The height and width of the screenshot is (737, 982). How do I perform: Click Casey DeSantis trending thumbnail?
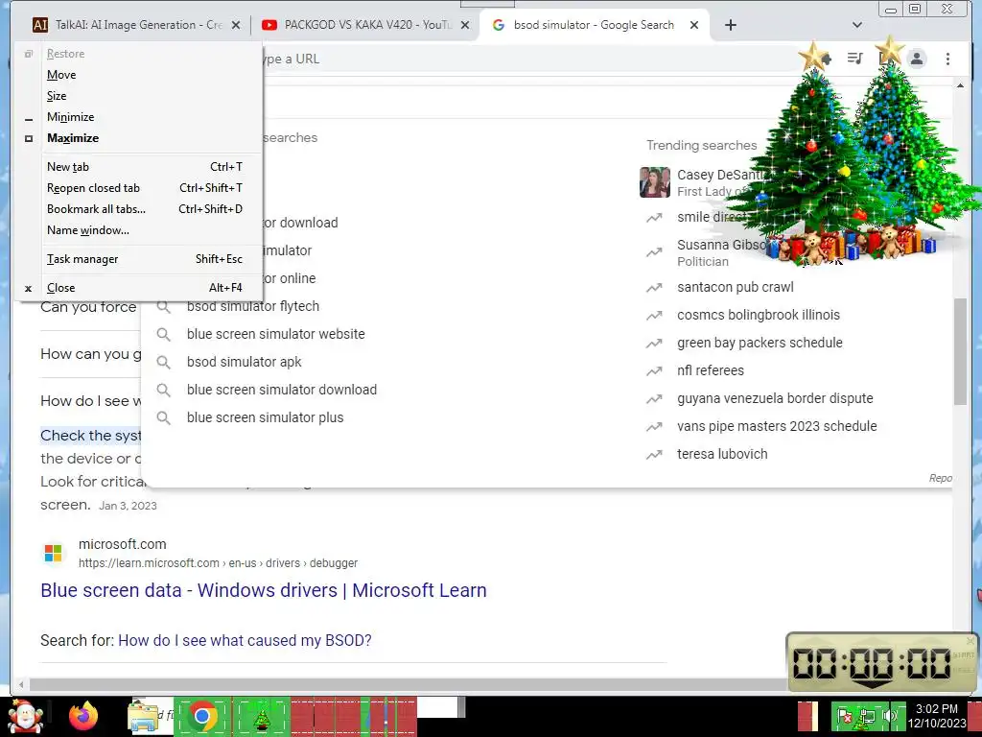click(x=654, y=182)
